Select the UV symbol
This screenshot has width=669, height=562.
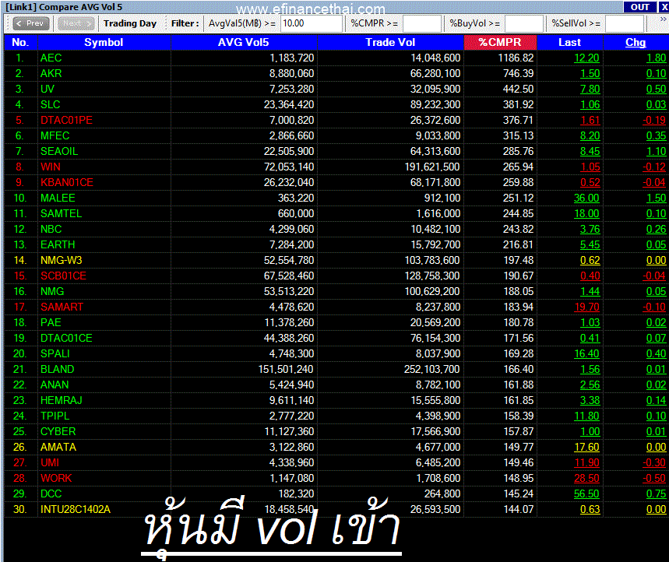point(48,89)
